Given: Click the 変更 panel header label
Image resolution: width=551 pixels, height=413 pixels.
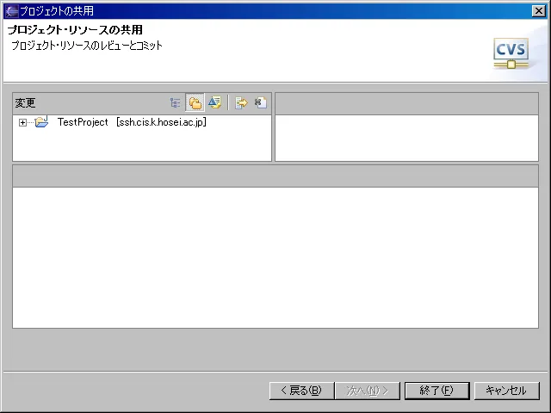Looking at the screenshot, I should (x=26, y=103).
